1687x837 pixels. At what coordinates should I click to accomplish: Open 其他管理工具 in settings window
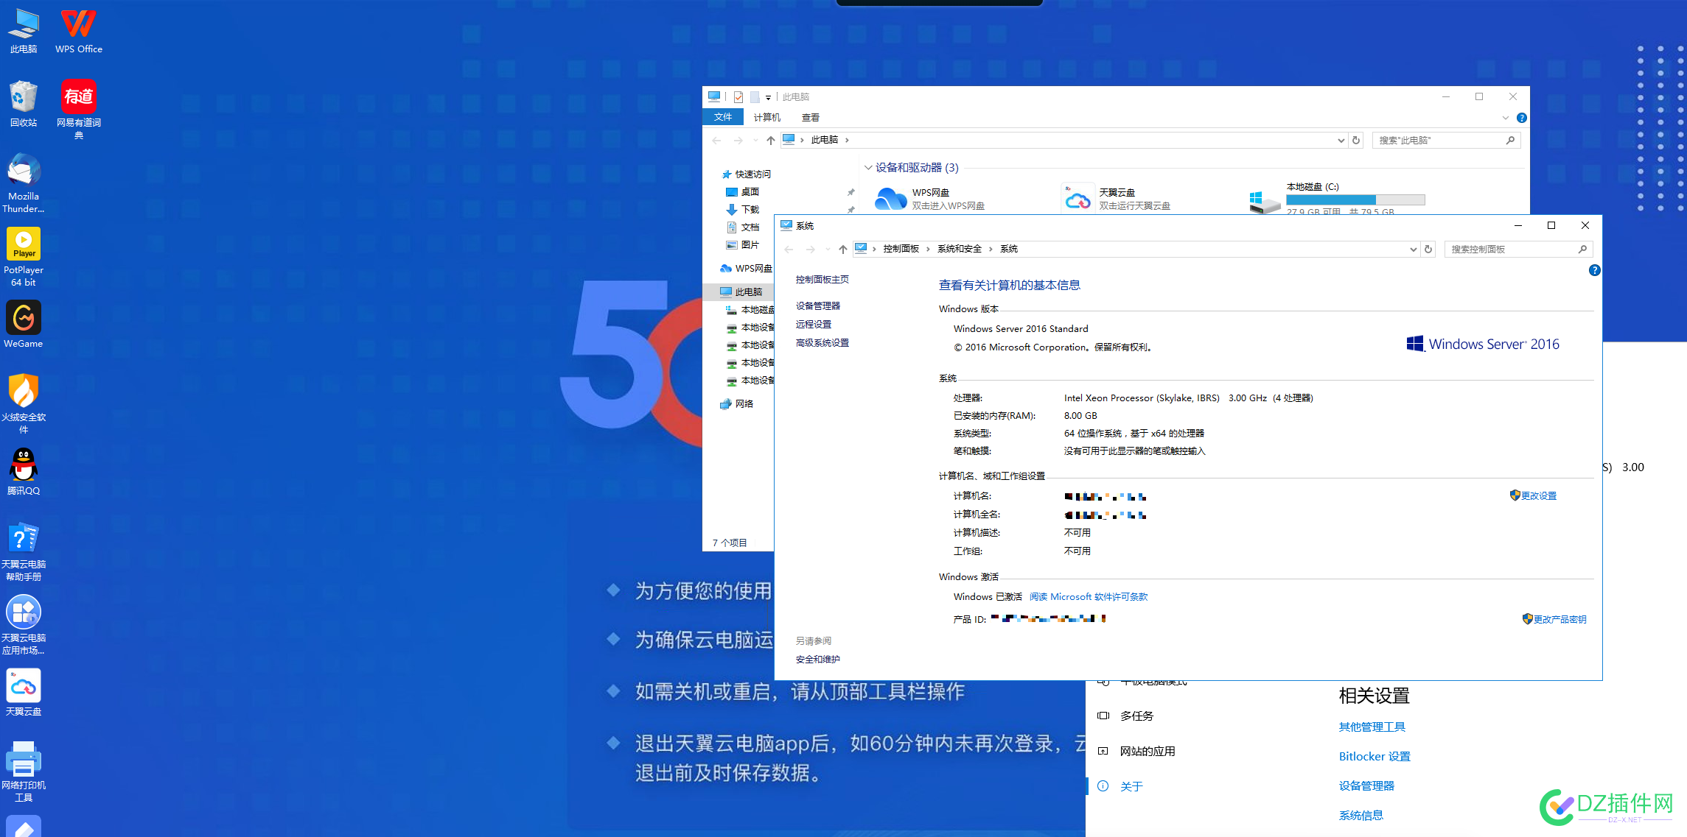pos(1372,727)
